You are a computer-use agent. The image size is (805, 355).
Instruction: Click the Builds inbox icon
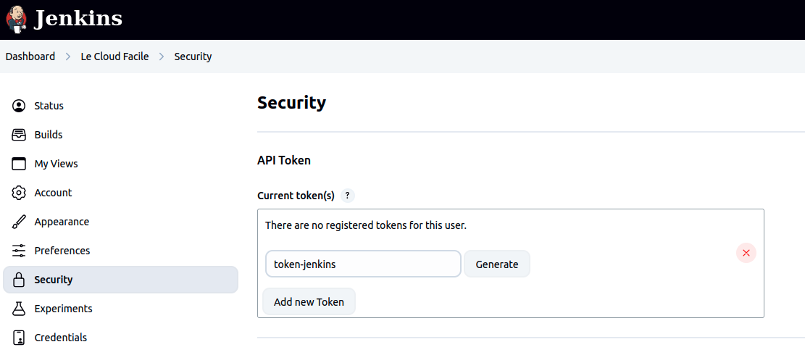19,135
